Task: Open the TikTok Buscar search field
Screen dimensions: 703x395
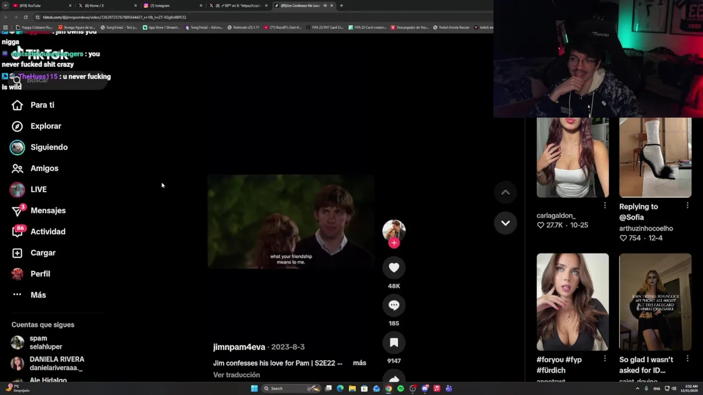Action: tap(58, 81)
